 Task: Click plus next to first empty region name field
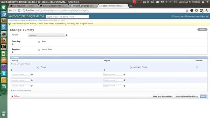[x=124, y=74]
